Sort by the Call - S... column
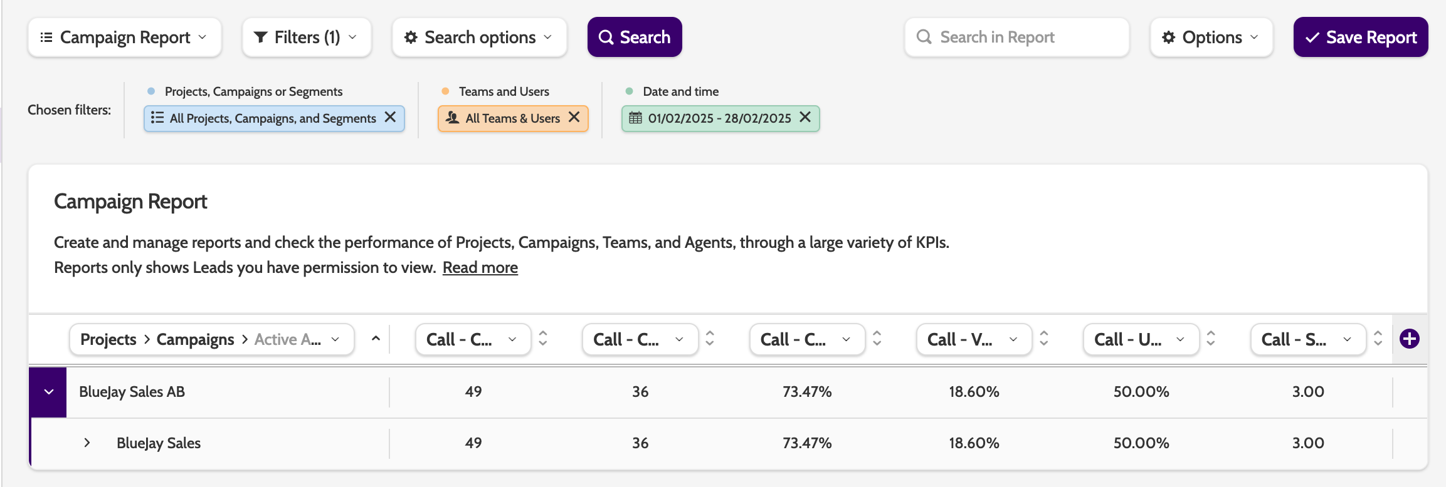The height and width of the screenshot is (487, 1446). (x=1378, y=339)
